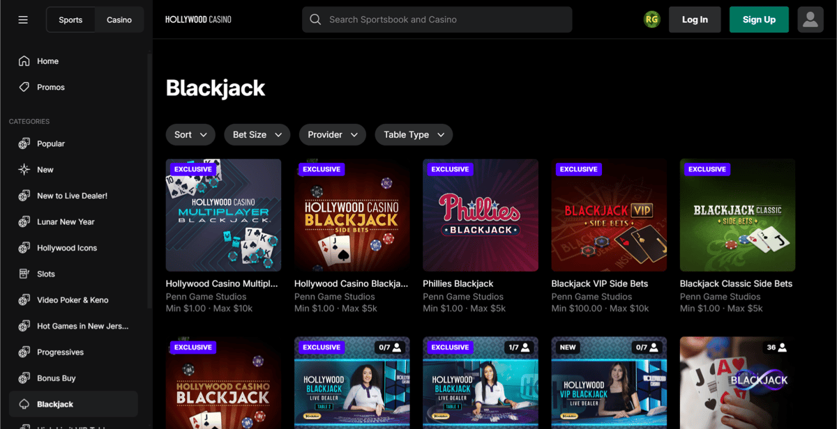
Task: Switch to the Sports tab
Action: click(70, 19)
